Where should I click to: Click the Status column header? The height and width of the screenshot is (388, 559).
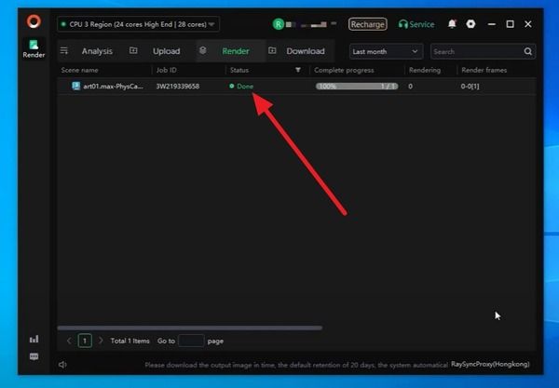239,70
